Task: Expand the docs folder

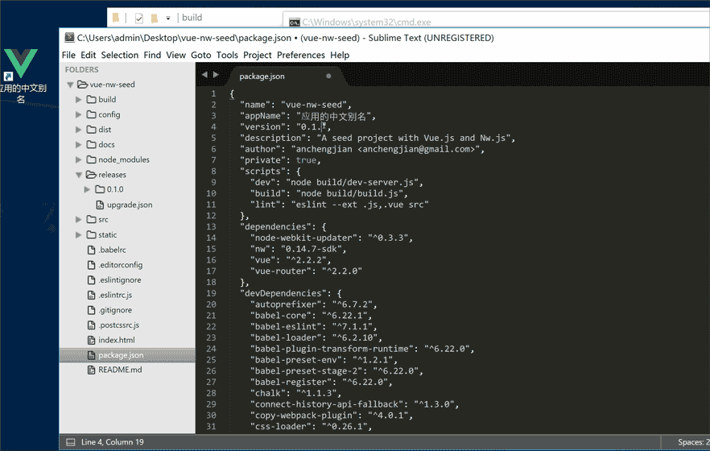Action: point(78,144)
